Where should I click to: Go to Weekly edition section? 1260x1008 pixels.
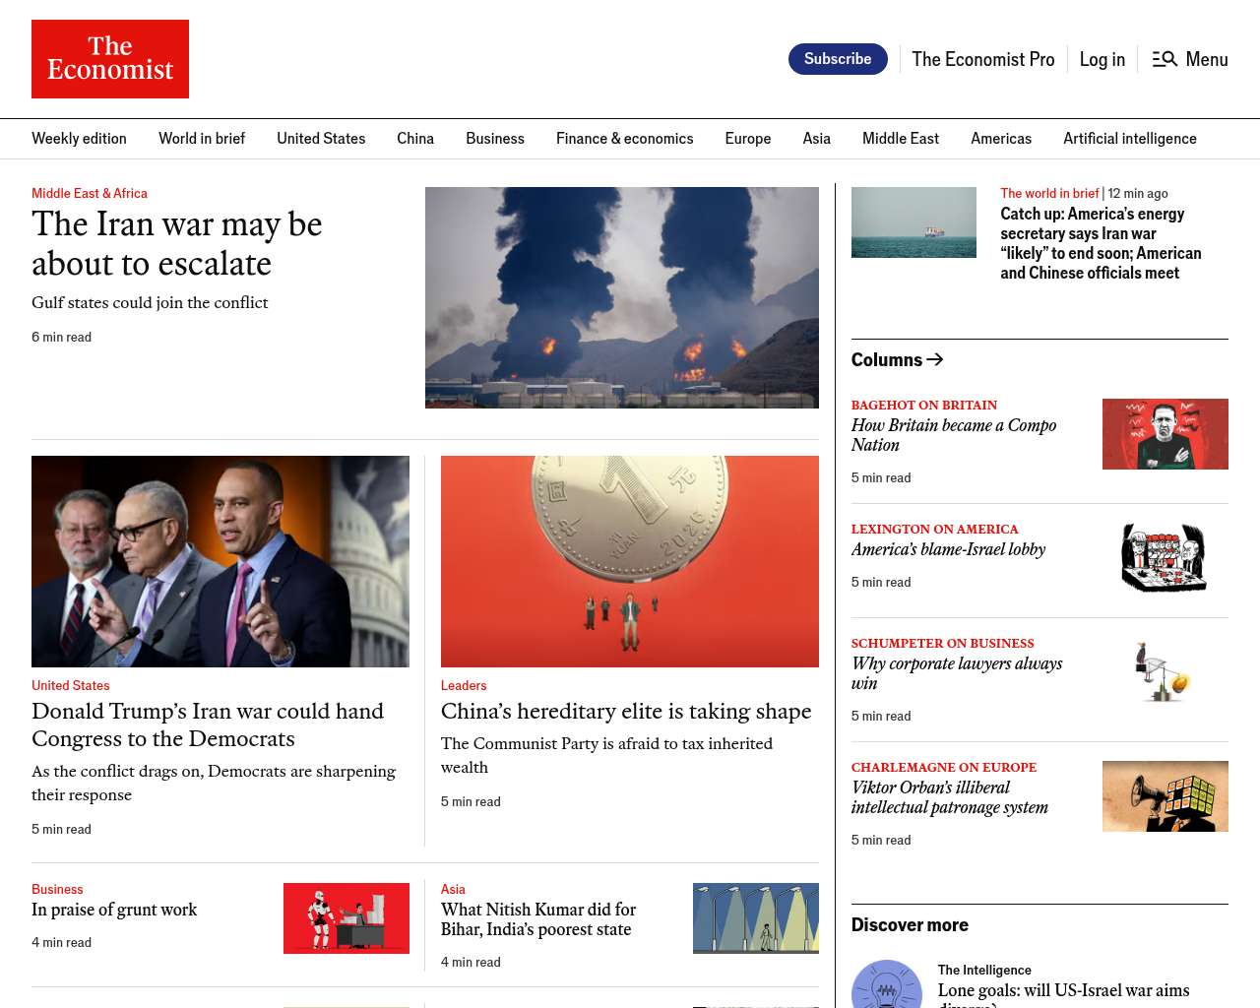point(79,139)
